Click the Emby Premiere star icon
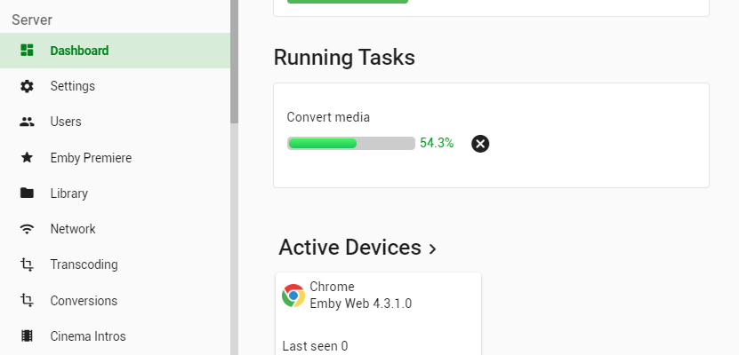Viewport: 739px width, 355px height. tap(28, 158)
